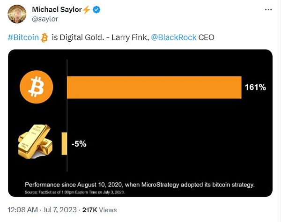The image size is (281, 222).
Task: Click the orange 161% Bitcoin performance bar
Action: (154, 87)
